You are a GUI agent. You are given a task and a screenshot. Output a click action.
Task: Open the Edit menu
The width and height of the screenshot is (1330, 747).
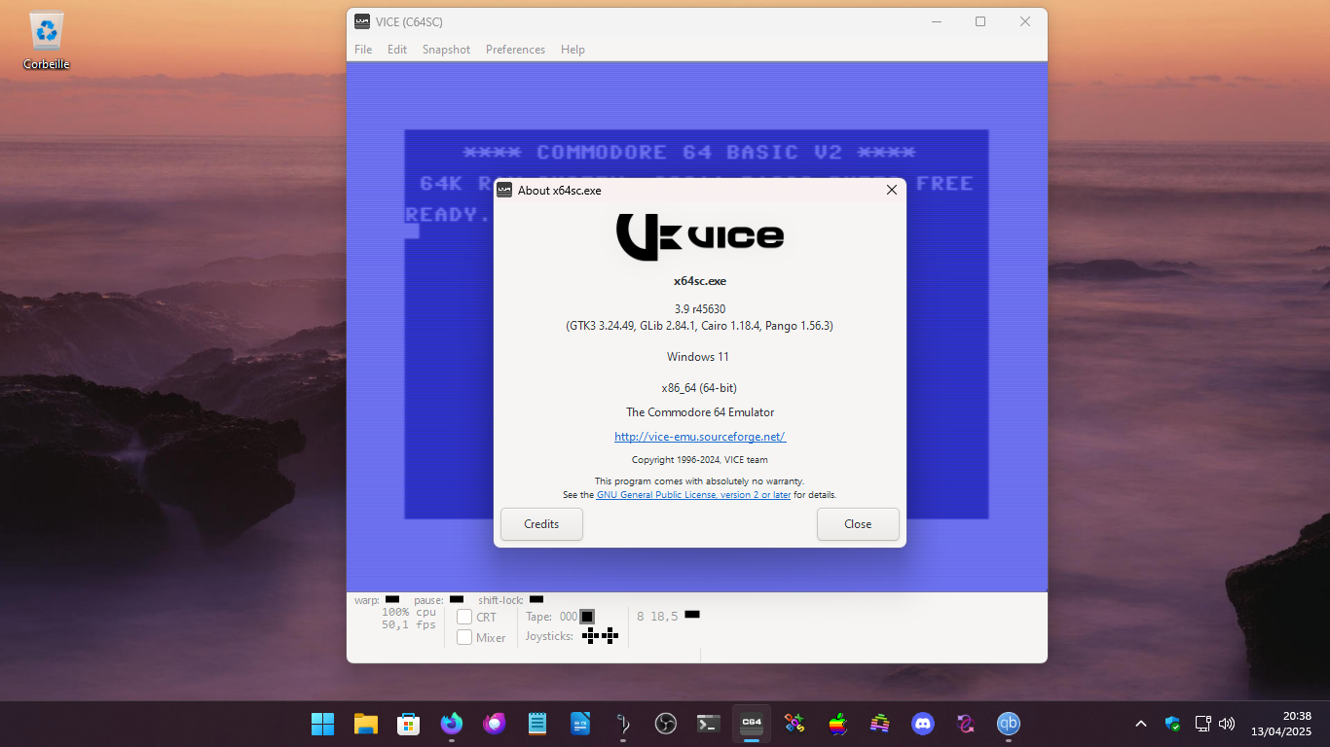(x=397, y=50)
